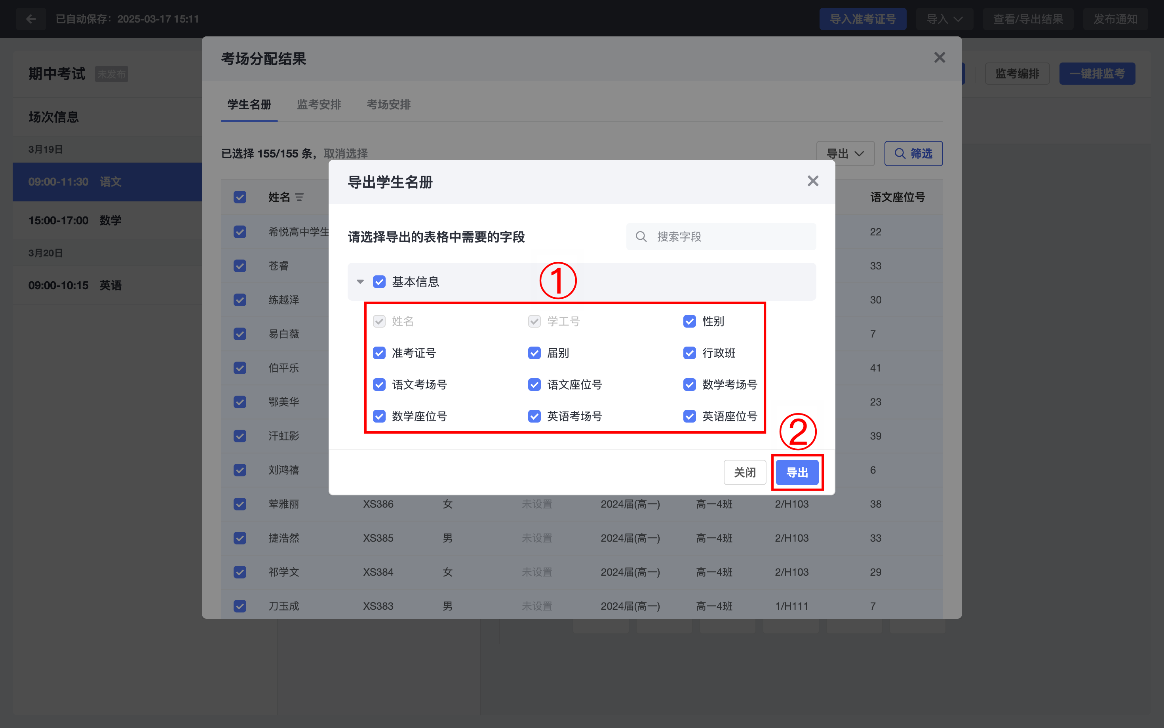This screenshot has height=728, width=1164.
Task: Click the 未设置 cell in 捷浩然 row
Action: click(x=537, y=538)
